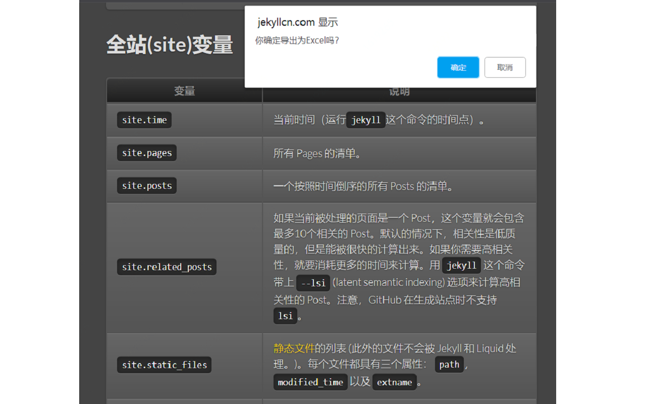This screenshot has width=646, height=404.
Task: Click the jekyllcn.com 显示 dialog title
Action: coord(298,22)
